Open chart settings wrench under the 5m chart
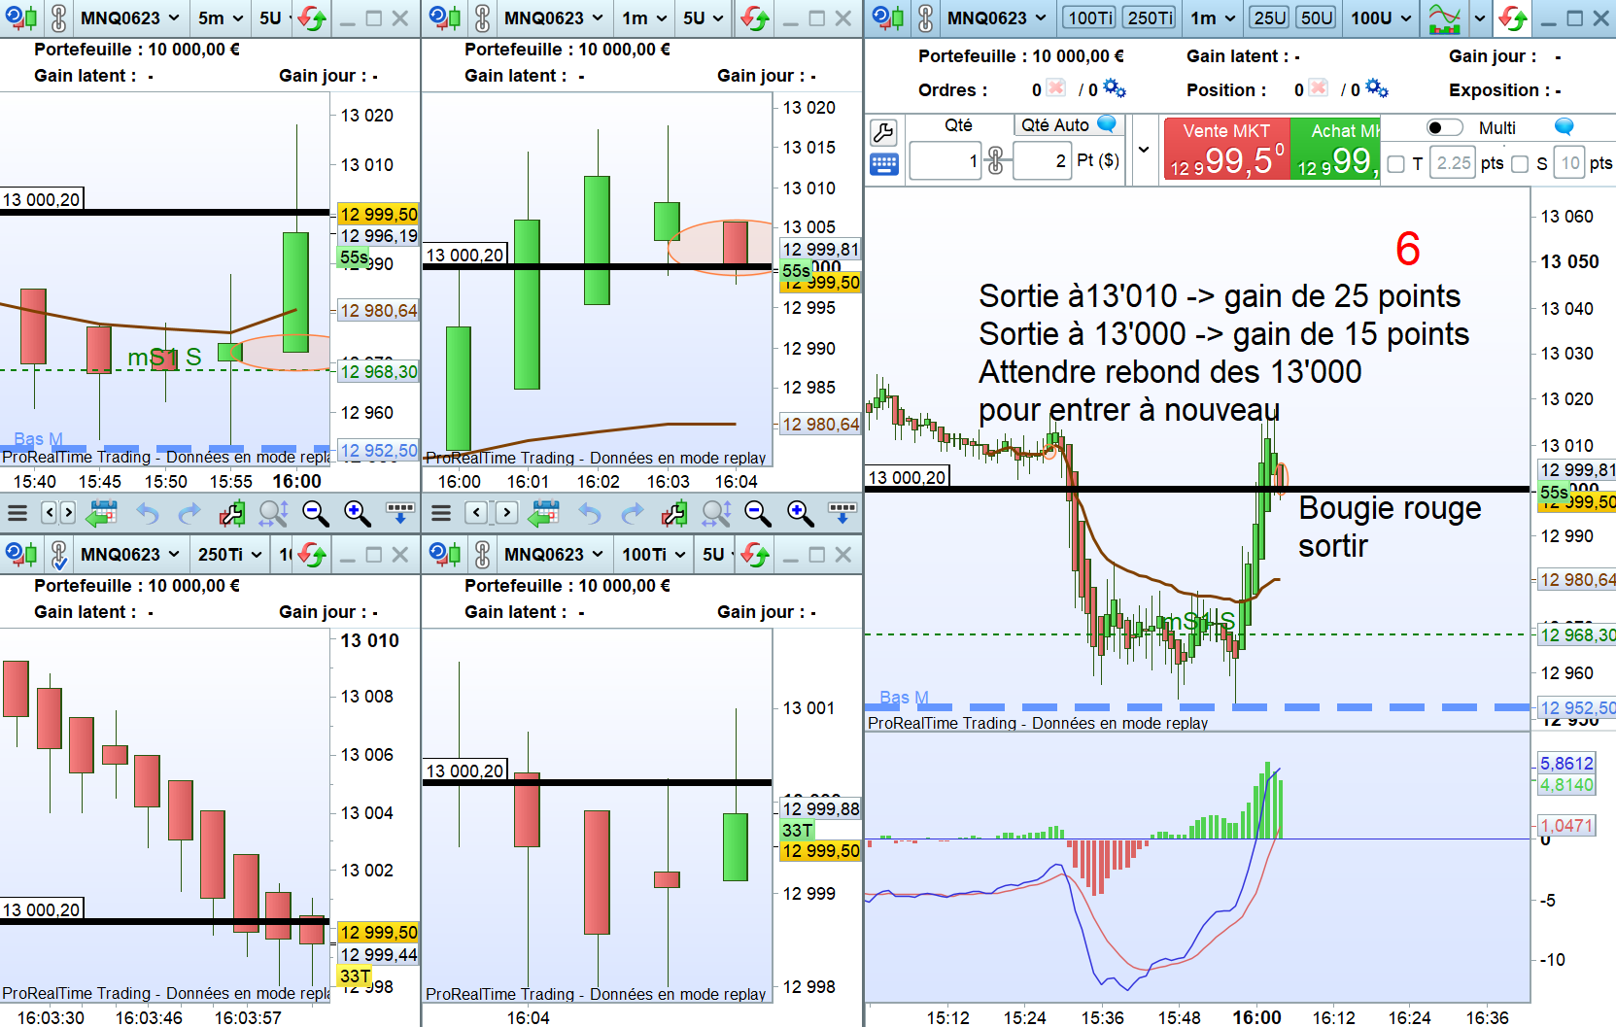The width and height of the screenshot is (1616, 1027). click(x=231, y=512)
